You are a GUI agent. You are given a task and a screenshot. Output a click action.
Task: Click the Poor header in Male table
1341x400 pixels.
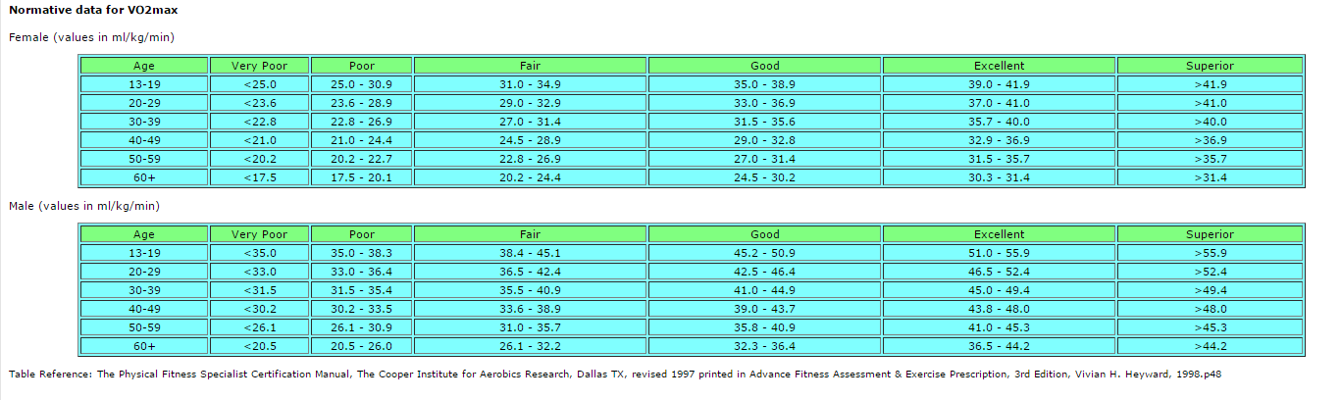click(x=362, y=234)
